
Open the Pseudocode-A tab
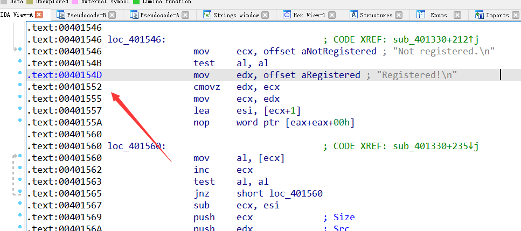159,15
